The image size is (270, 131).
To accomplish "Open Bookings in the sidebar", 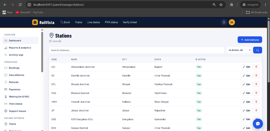I will pyautogui.click(x=20, y=68).
